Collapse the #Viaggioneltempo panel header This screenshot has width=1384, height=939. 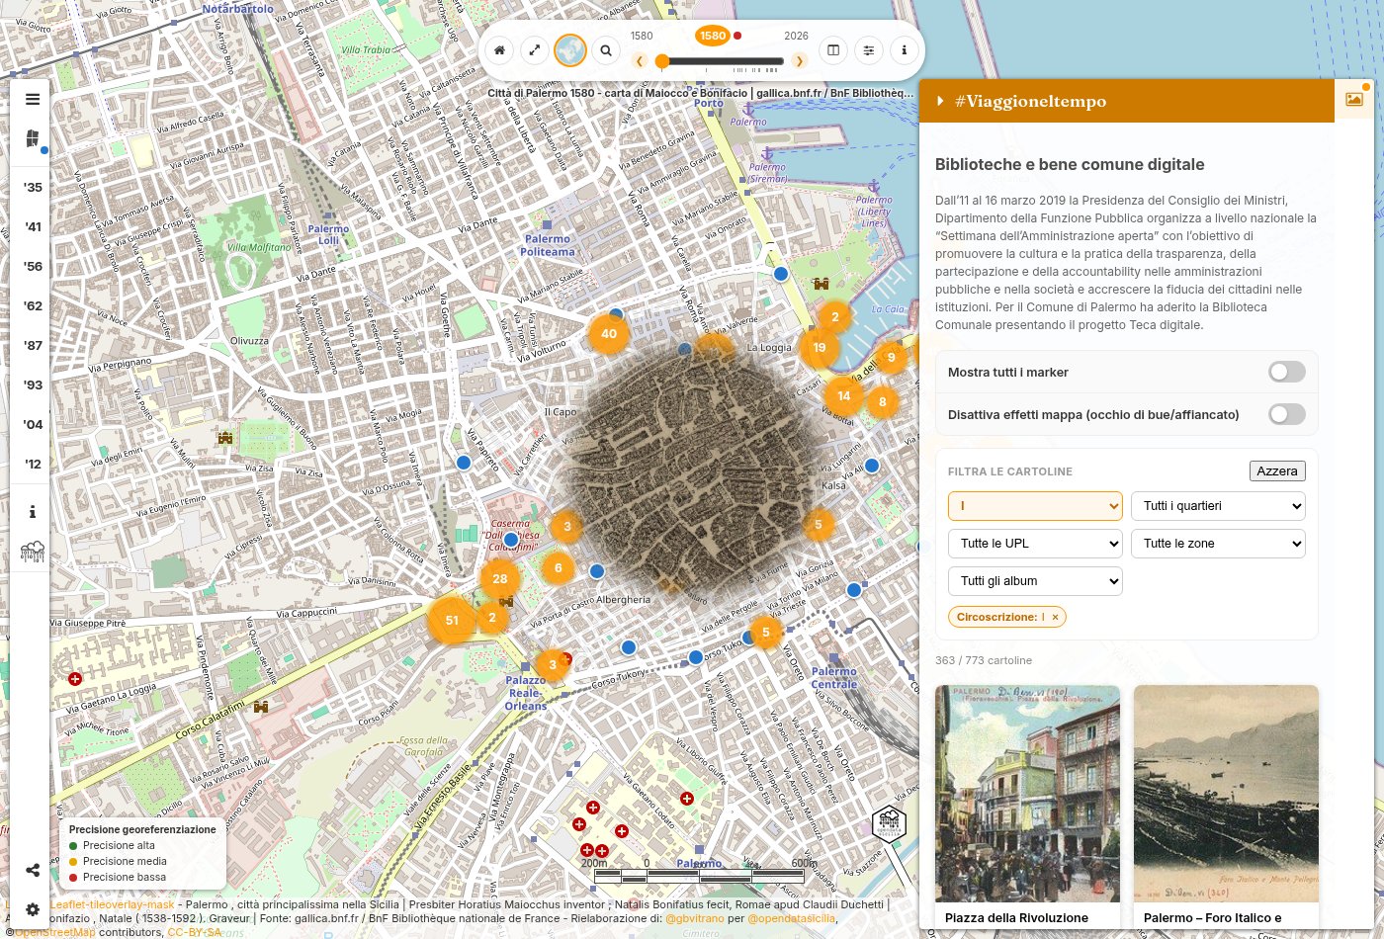(1127, 101)
